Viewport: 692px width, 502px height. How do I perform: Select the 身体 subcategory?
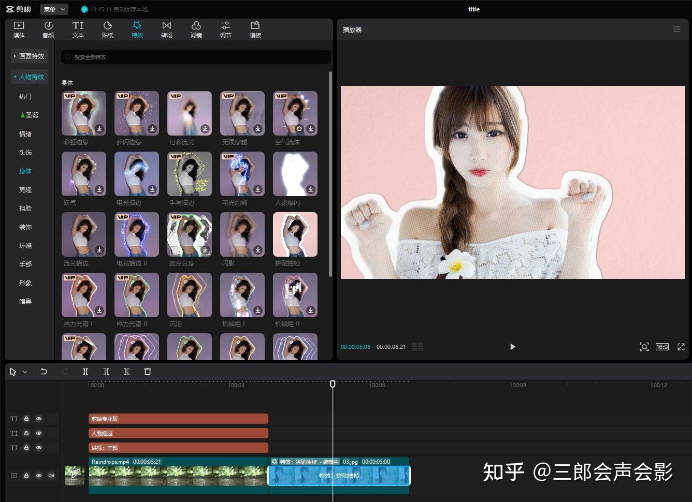point(25,171)
